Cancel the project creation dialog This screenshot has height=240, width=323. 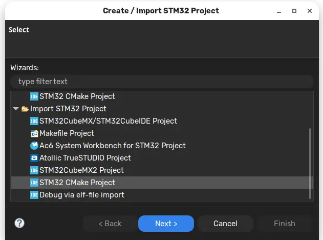coord(225,224)
